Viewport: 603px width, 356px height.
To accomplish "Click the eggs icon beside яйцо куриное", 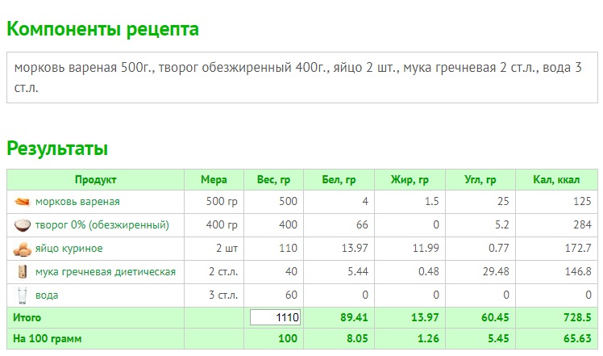I will tap(22, 249).
